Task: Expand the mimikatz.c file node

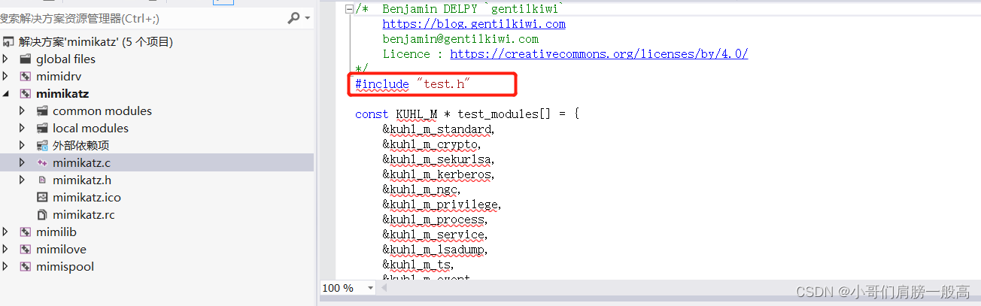Action: (23, 163)
